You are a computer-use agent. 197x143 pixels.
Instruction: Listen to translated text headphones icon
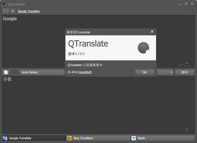coord(187,130)
